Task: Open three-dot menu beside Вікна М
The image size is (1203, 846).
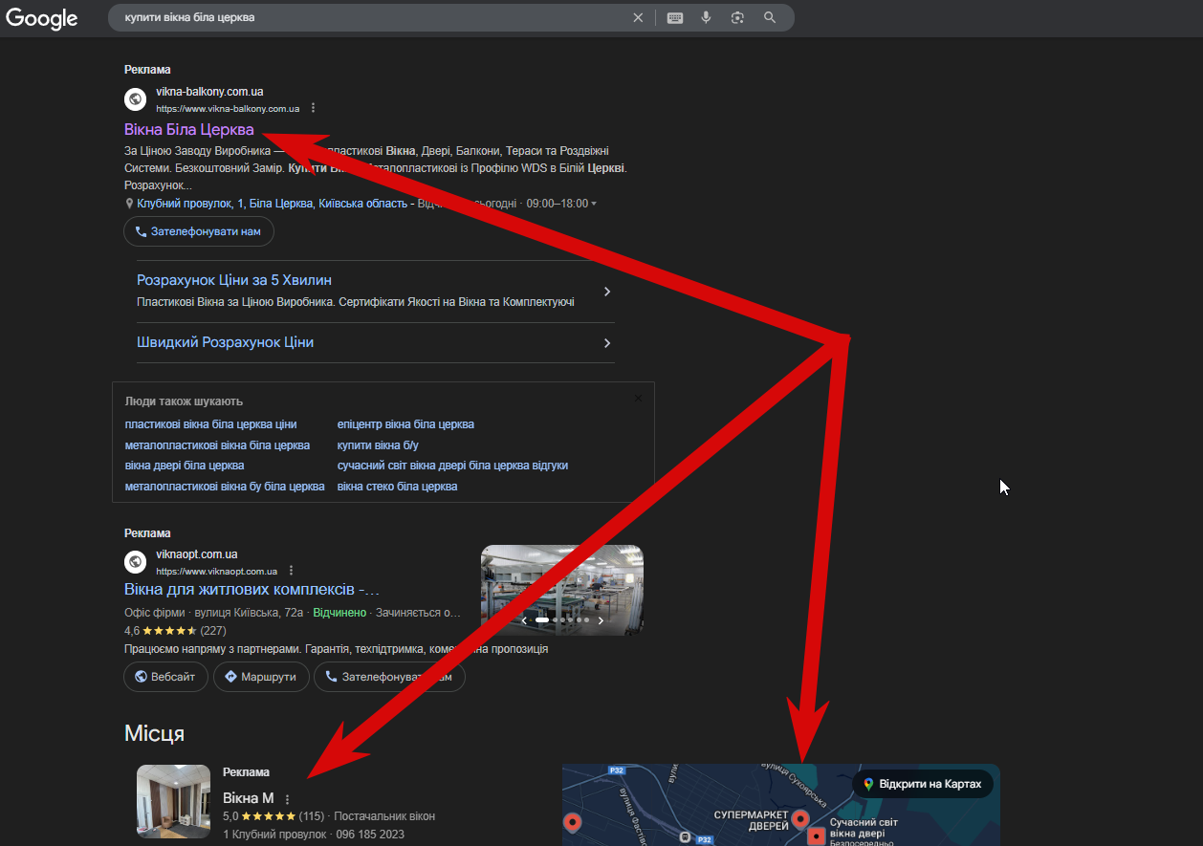Action: pos(287,799)
